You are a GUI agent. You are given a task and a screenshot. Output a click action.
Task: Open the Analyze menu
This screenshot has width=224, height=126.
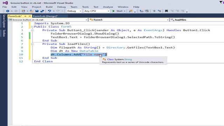108,7
